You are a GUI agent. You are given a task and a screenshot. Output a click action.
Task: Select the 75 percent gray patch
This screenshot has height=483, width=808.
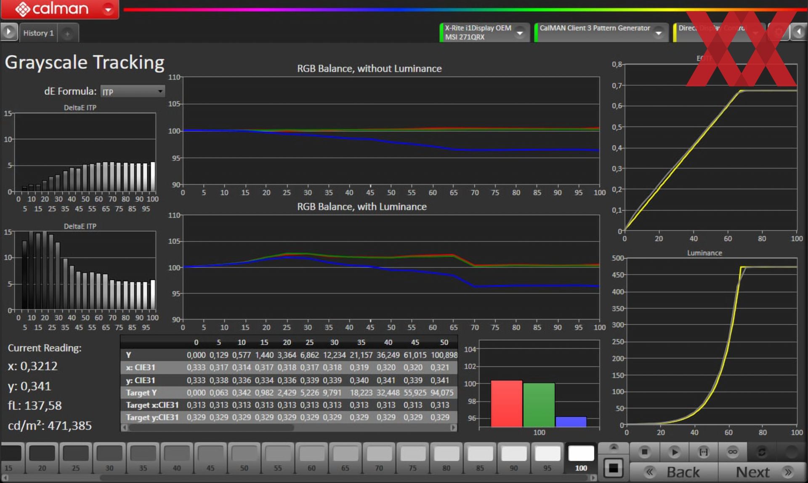pyautogui.click(x=412, y=458)
